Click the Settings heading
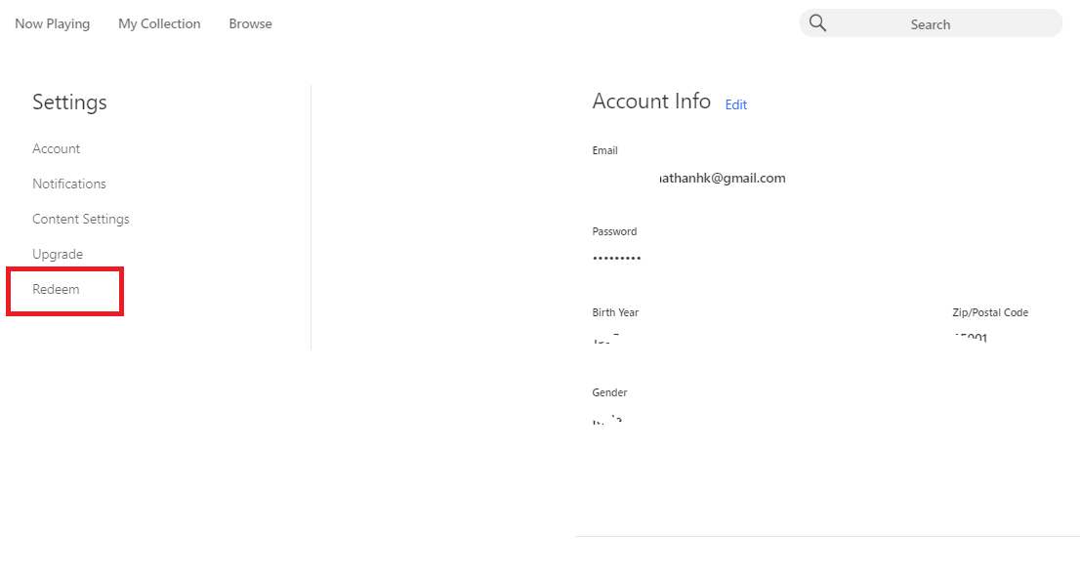Image resolution: width=1080 pixels, height=572 pixels. click(69, 102)
